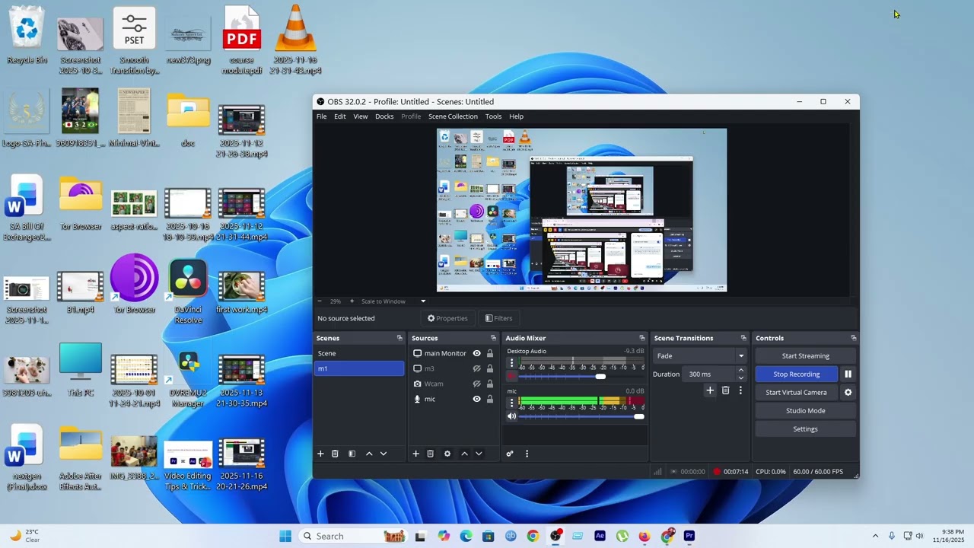Mute the mic speaker icon
The width and height of the screenshot is (974, 548).
tap(511, 416)
